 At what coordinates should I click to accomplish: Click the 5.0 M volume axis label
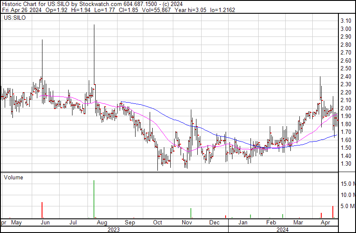[x=347, y=206]
